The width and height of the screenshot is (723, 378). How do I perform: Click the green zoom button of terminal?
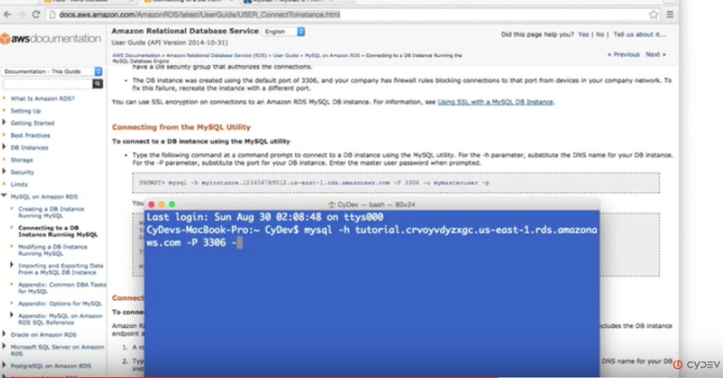click(172, 204)
